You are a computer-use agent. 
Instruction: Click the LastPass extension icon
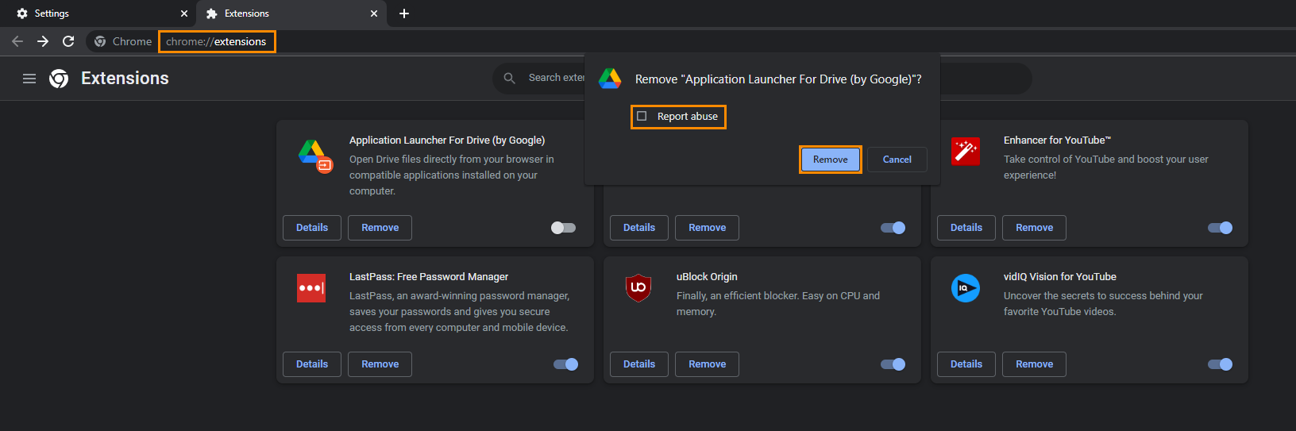click(x=311, y=288)
